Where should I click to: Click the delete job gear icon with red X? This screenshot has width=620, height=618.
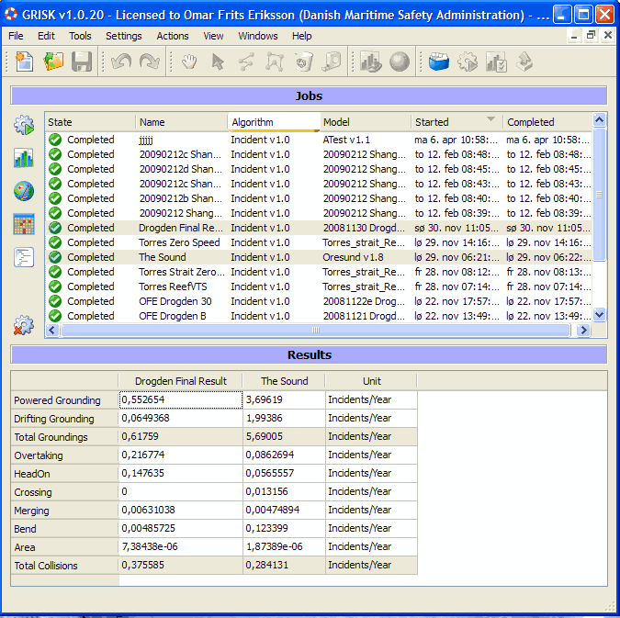pos(24,325)
